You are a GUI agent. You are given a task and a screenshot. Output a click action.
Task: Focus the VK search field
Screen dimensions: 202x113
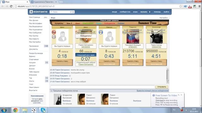(x=62, y=12)
